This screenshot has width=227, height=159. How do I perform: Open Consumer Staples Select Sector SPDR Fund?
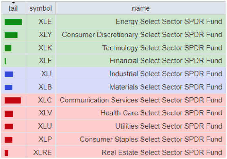point(151,139)
